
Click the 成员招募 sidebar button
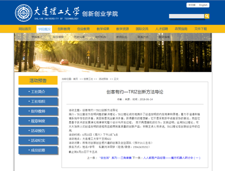point(38,150)
